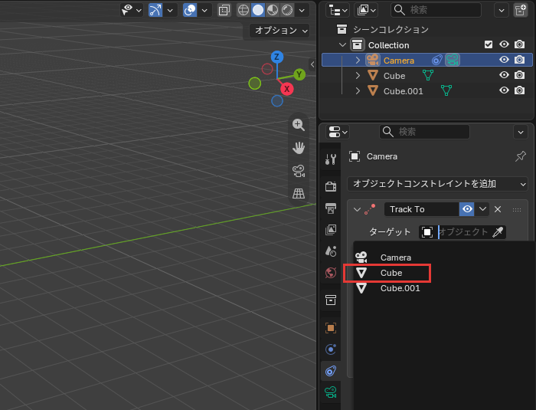Open the overlay options dropdown arrow

coord(204,10)
